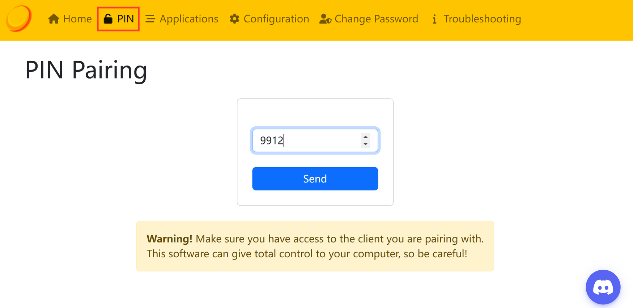Click the Home house icon
The width and height of the screenshot is (633, 308).
(x=54, y=19)
